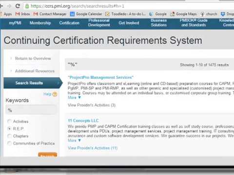Image resolution: width=234 pixels, height=175 pixels.
Task: Open the Dropbox bookmark
Action: coord(227,14)
